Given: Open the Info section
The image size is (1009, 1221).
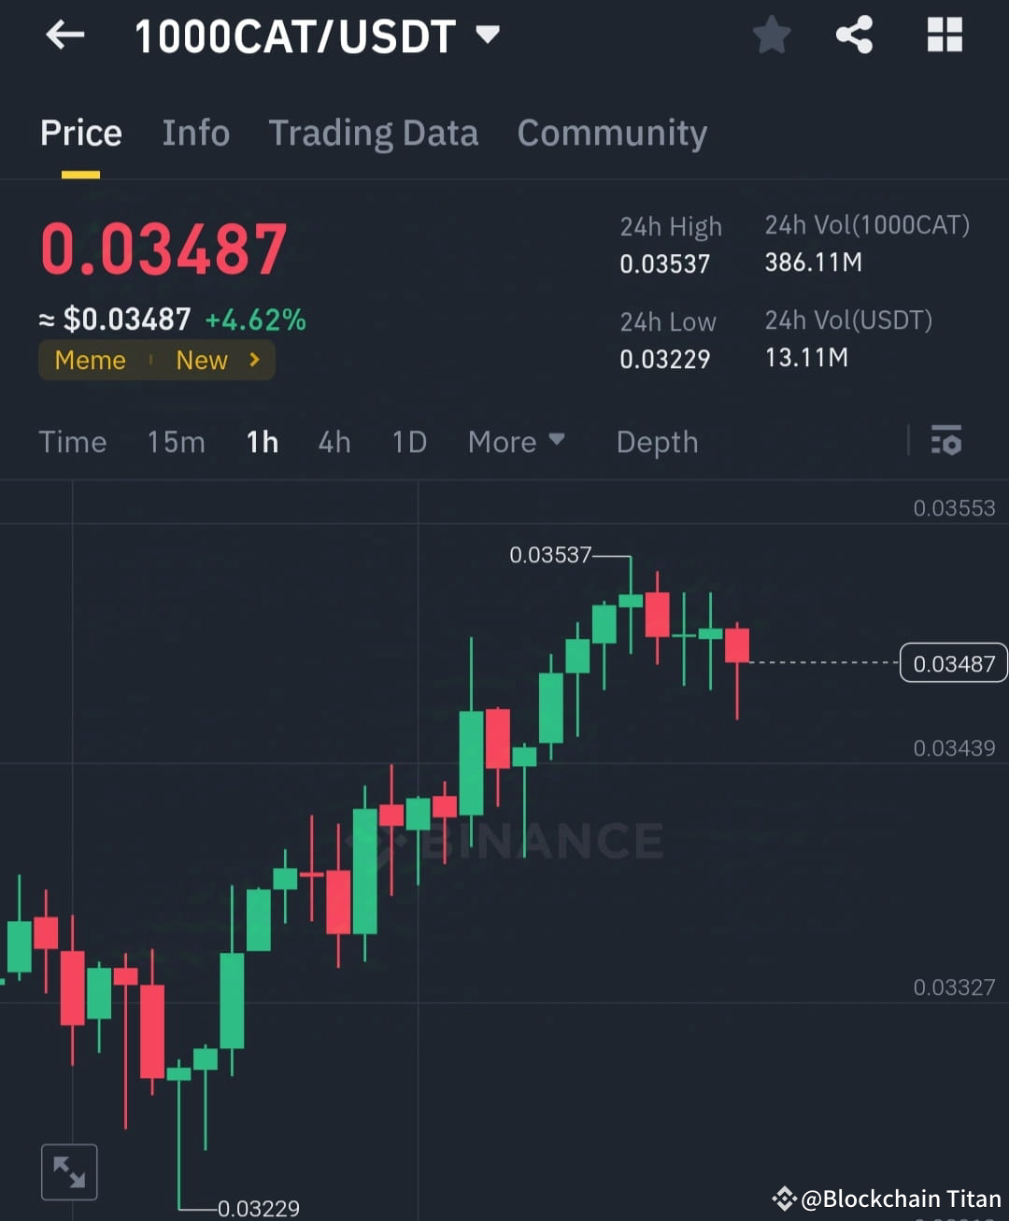Looking at the screenshot, I should pos(195,133).
